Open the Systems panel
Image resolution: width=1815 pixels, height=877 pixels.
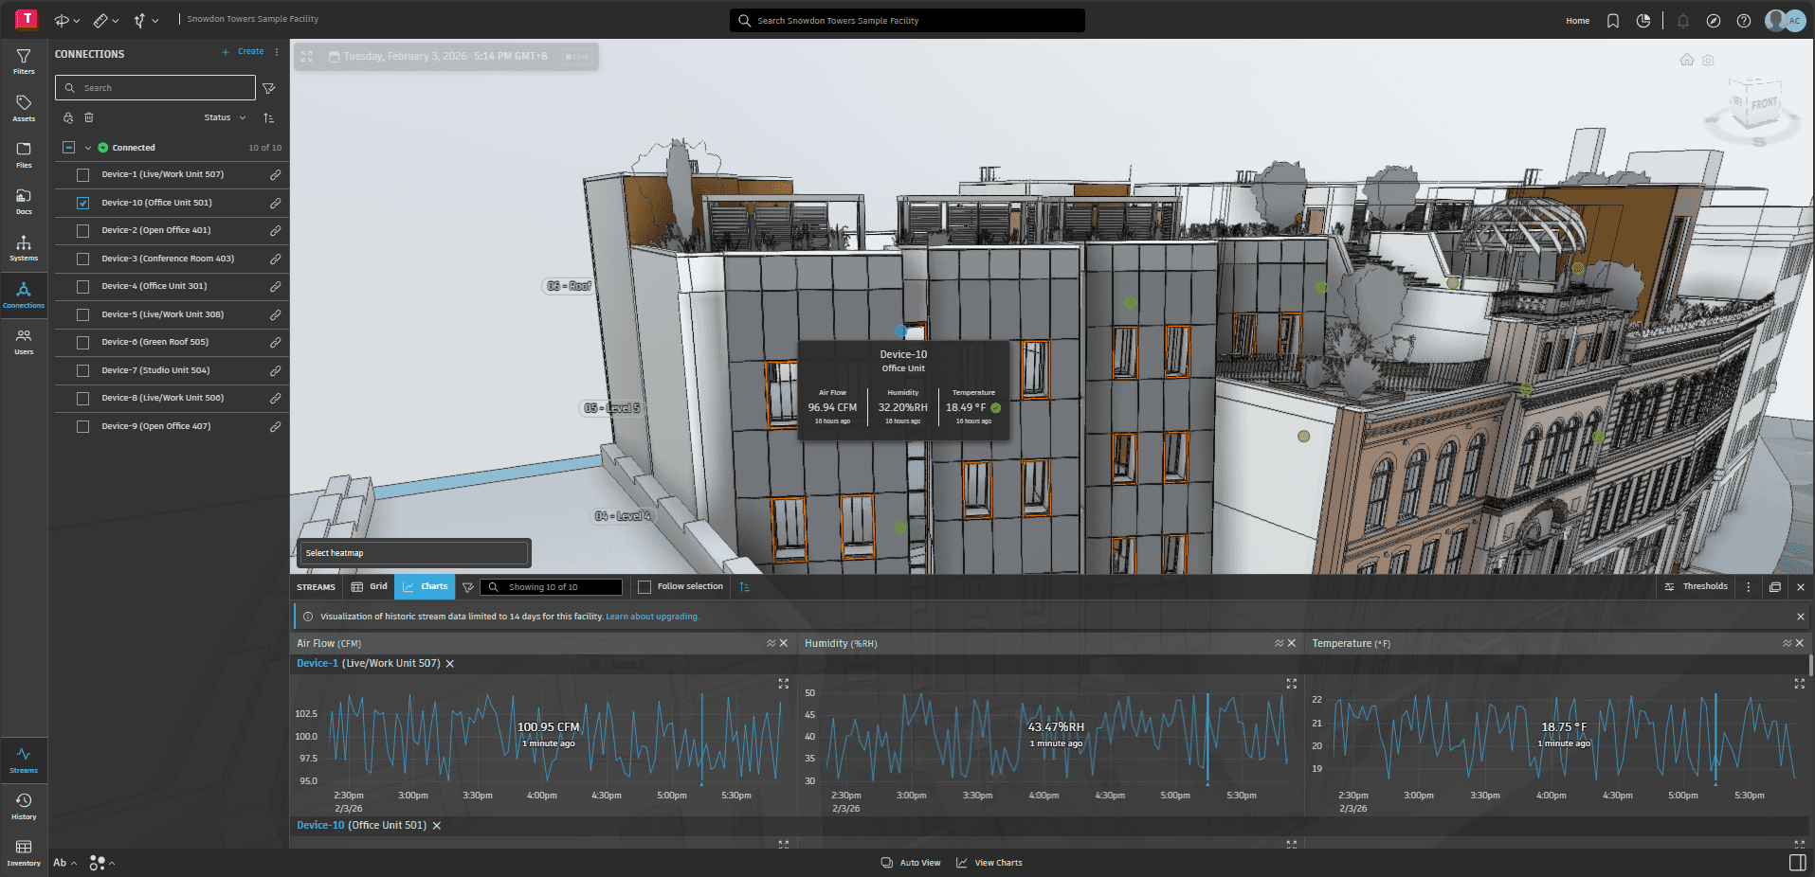pos(24,247)
